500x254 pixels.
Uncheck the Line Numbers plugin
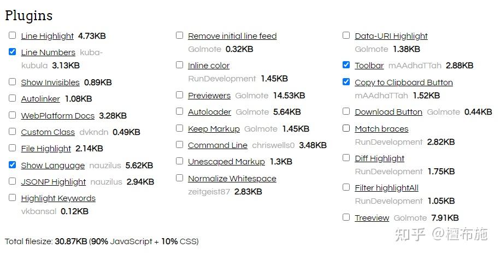(x=13, y=52)
